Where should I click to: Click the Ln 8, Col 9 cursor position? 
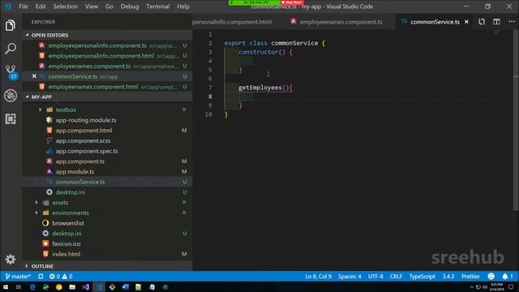318,276
